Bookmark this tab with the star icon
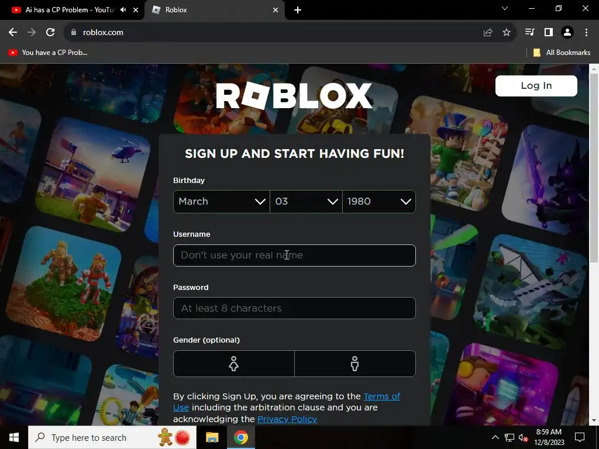 point(507,33)
